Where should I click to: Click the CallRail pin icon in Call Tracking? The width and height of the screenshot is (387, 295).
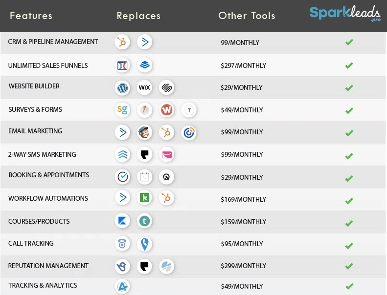coord(144,244)
